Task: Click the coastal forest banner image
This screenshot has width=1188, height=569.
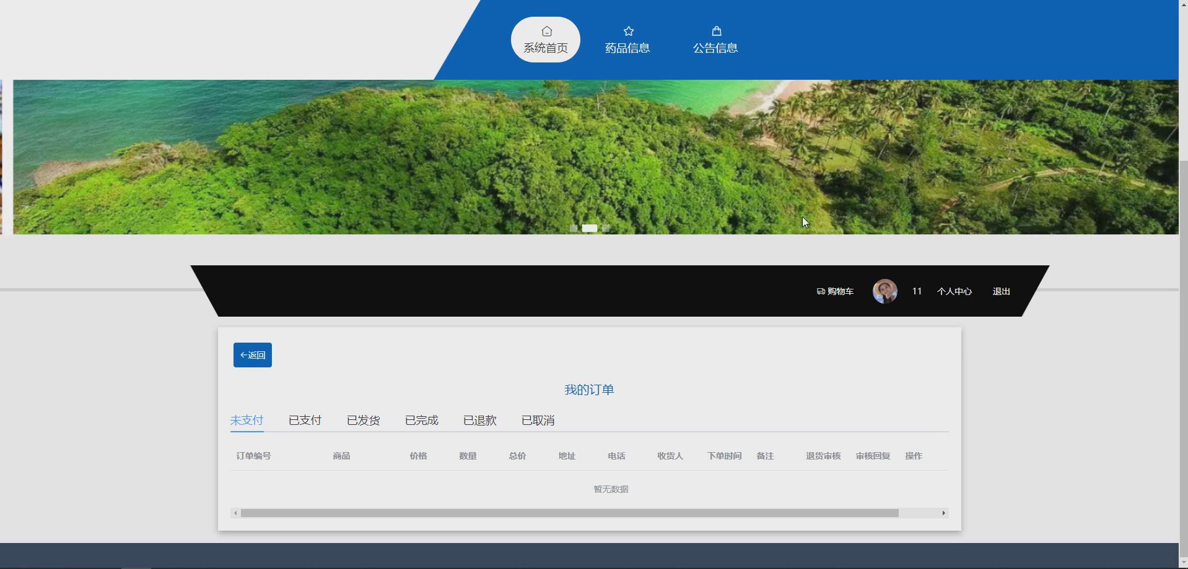Action: (x=596, y=157)
